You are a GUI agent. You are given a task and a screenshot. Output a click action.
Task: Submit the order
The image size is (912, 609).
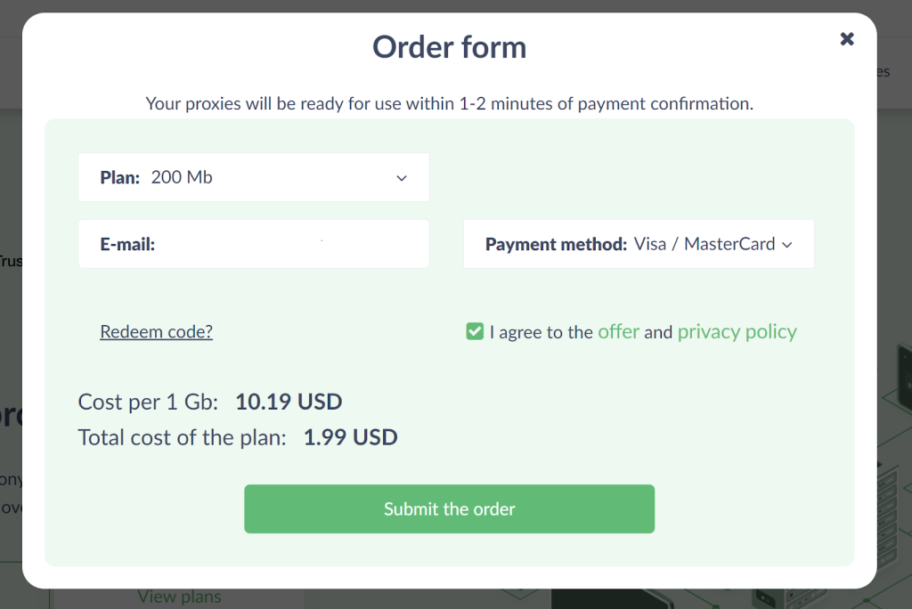(449, 509)
